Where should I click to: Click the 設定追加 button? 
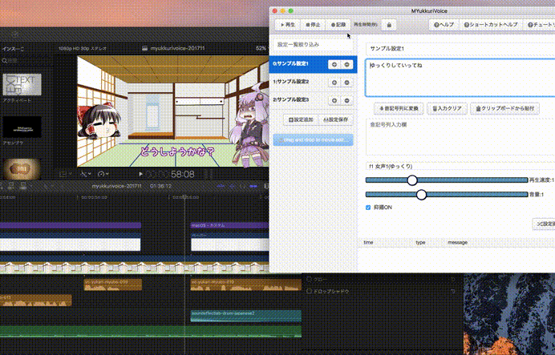click(x=301, y=120)
